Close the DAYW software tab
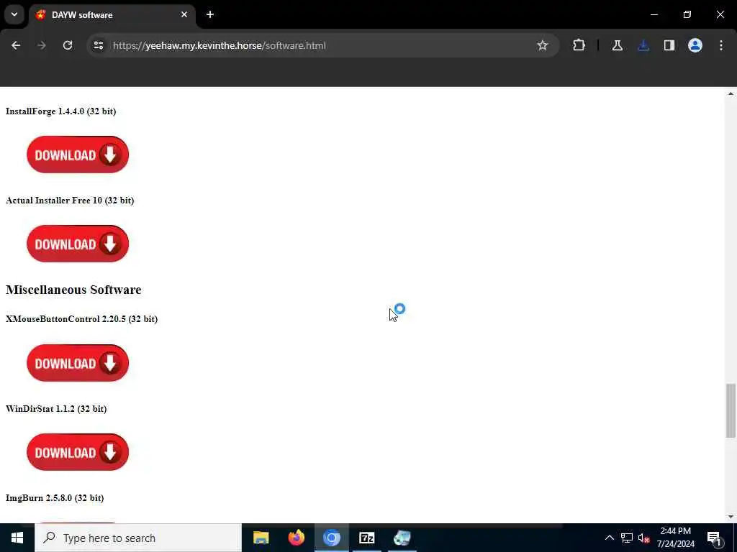This screenshot has width=737, height=552. pyautogui.click(x=184, y=14)
